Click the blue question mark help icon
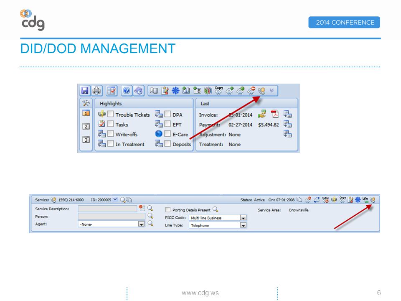This screenshot has height=301, width=401. pyautogui.click(x=127, y=90)
